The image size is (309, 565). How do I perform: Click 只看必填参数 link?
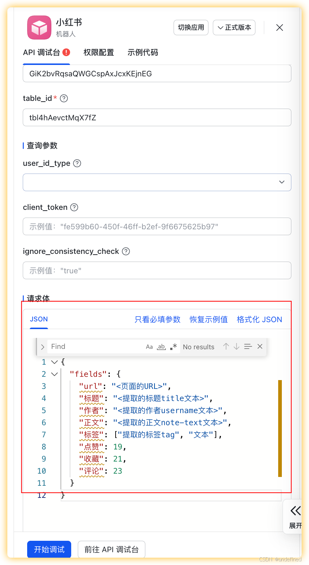click(x=157, y=320)
